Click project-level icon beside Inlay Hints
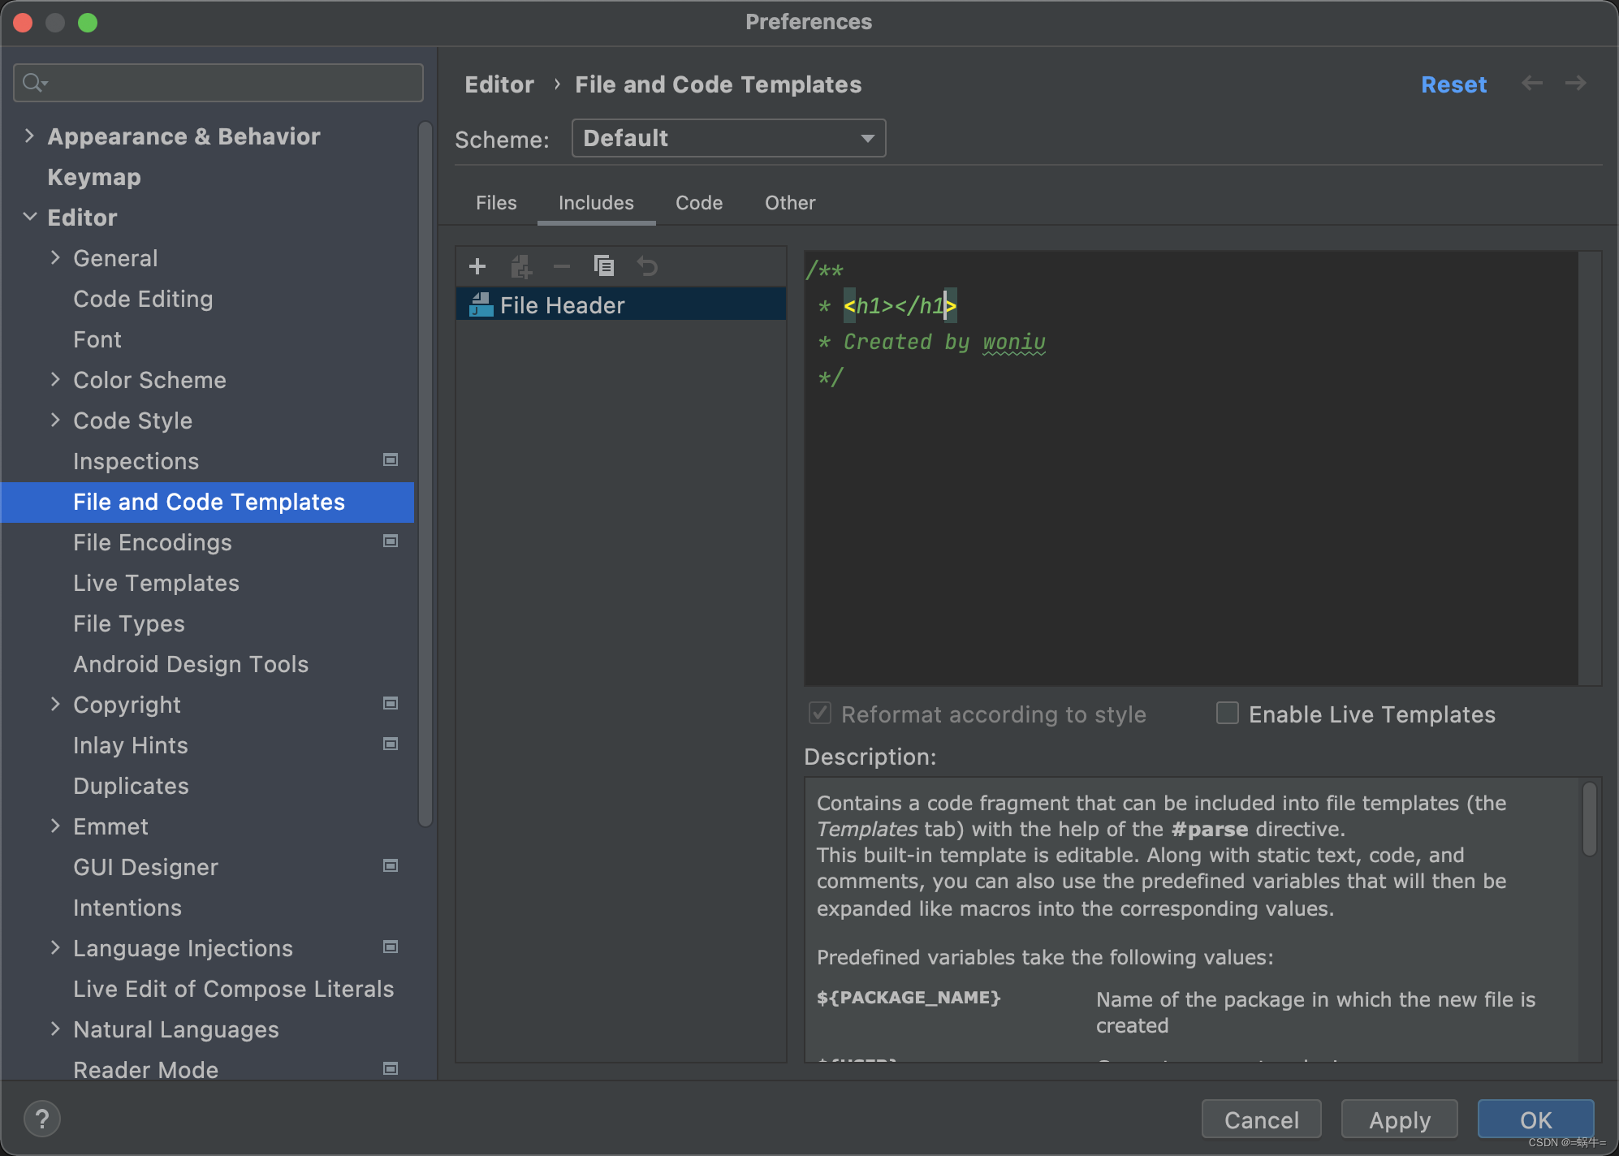 click(x=391, y=744)
